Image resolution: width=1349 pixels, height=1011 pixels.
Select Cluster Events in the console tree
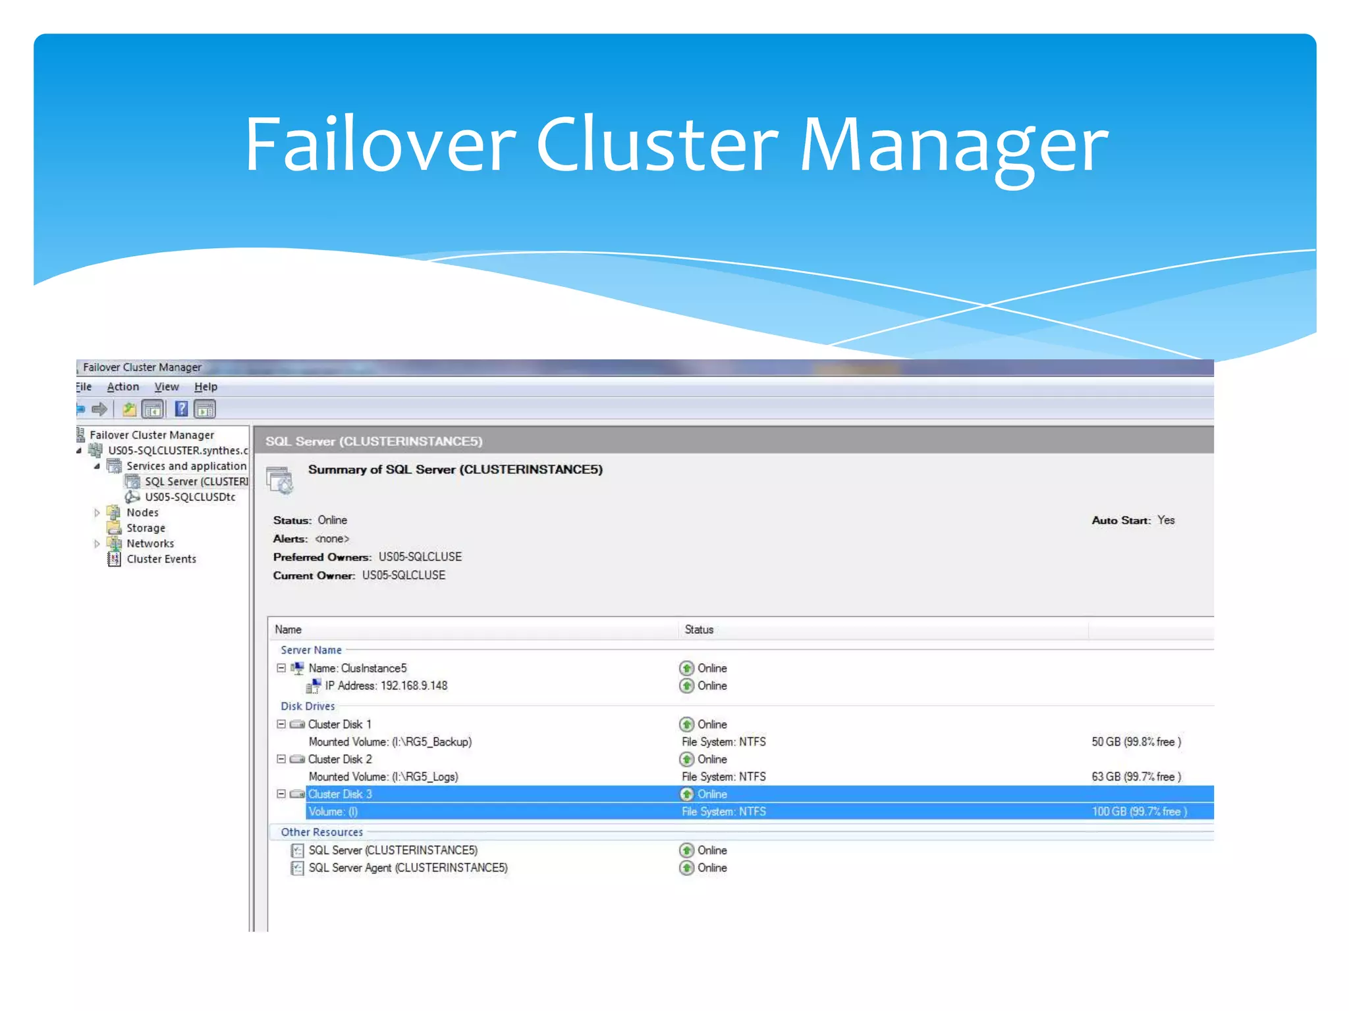click(x=161, y=559)
